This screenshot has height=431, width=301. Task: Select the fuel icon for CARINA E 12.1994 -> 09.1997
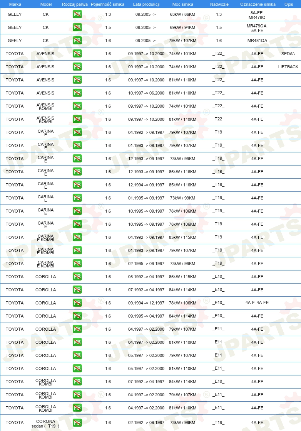(x=77, y=185)
